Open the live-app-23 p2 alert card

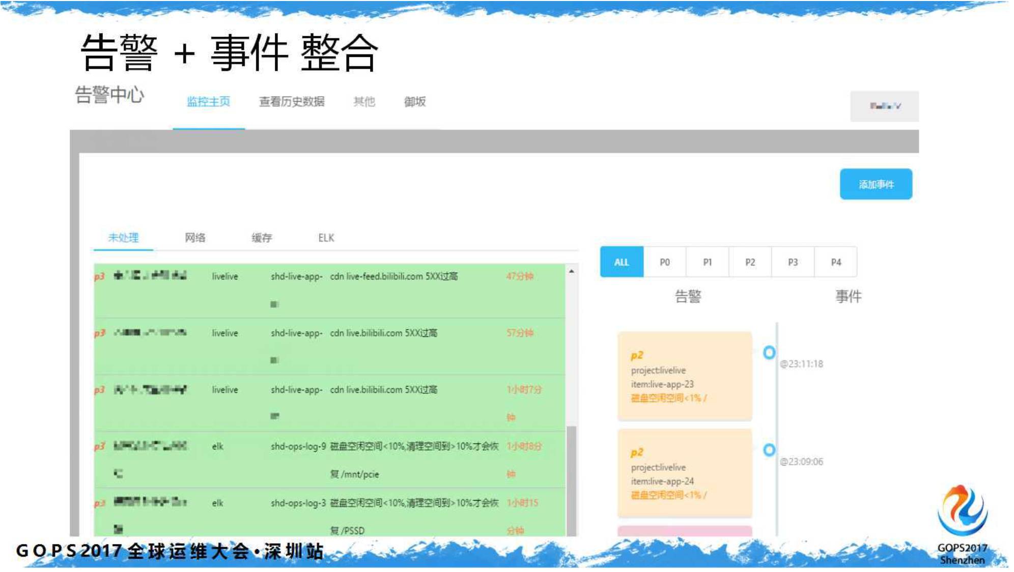pos(685,376)
